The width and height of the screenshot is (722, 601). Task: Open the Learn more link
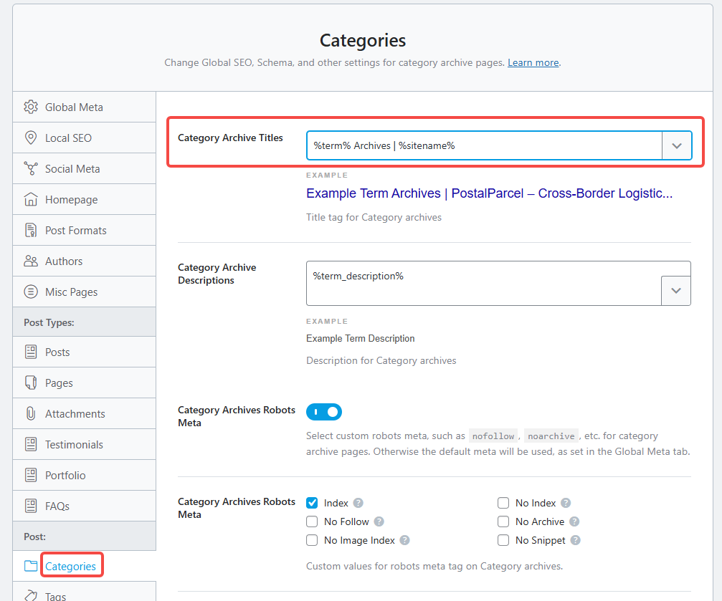(533, 62)
